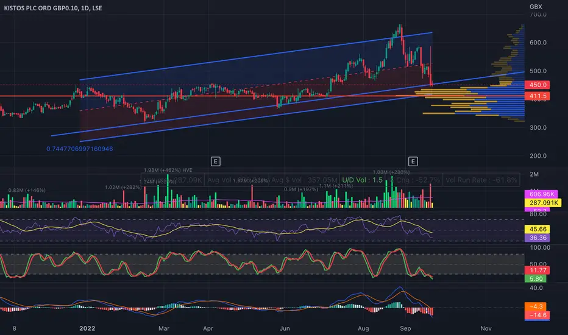This screenshot has width=568, height=335.
Task: Click the 1.1M (+211%) volume label
Action: 336,186
